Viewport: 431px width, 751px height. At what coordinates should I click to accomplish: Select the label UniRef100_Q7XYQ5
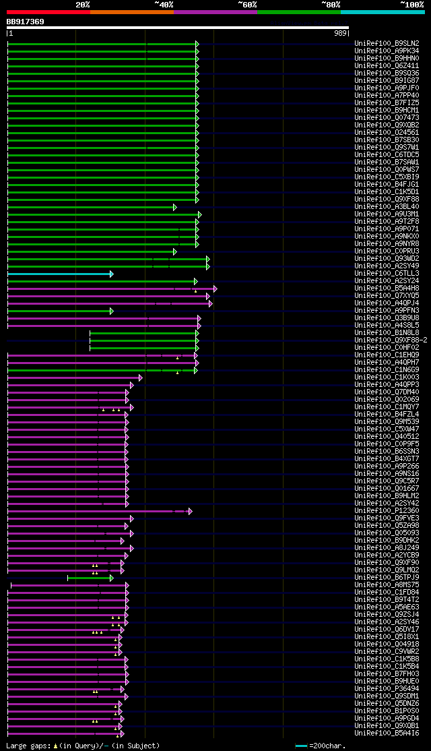click(387, 295)
